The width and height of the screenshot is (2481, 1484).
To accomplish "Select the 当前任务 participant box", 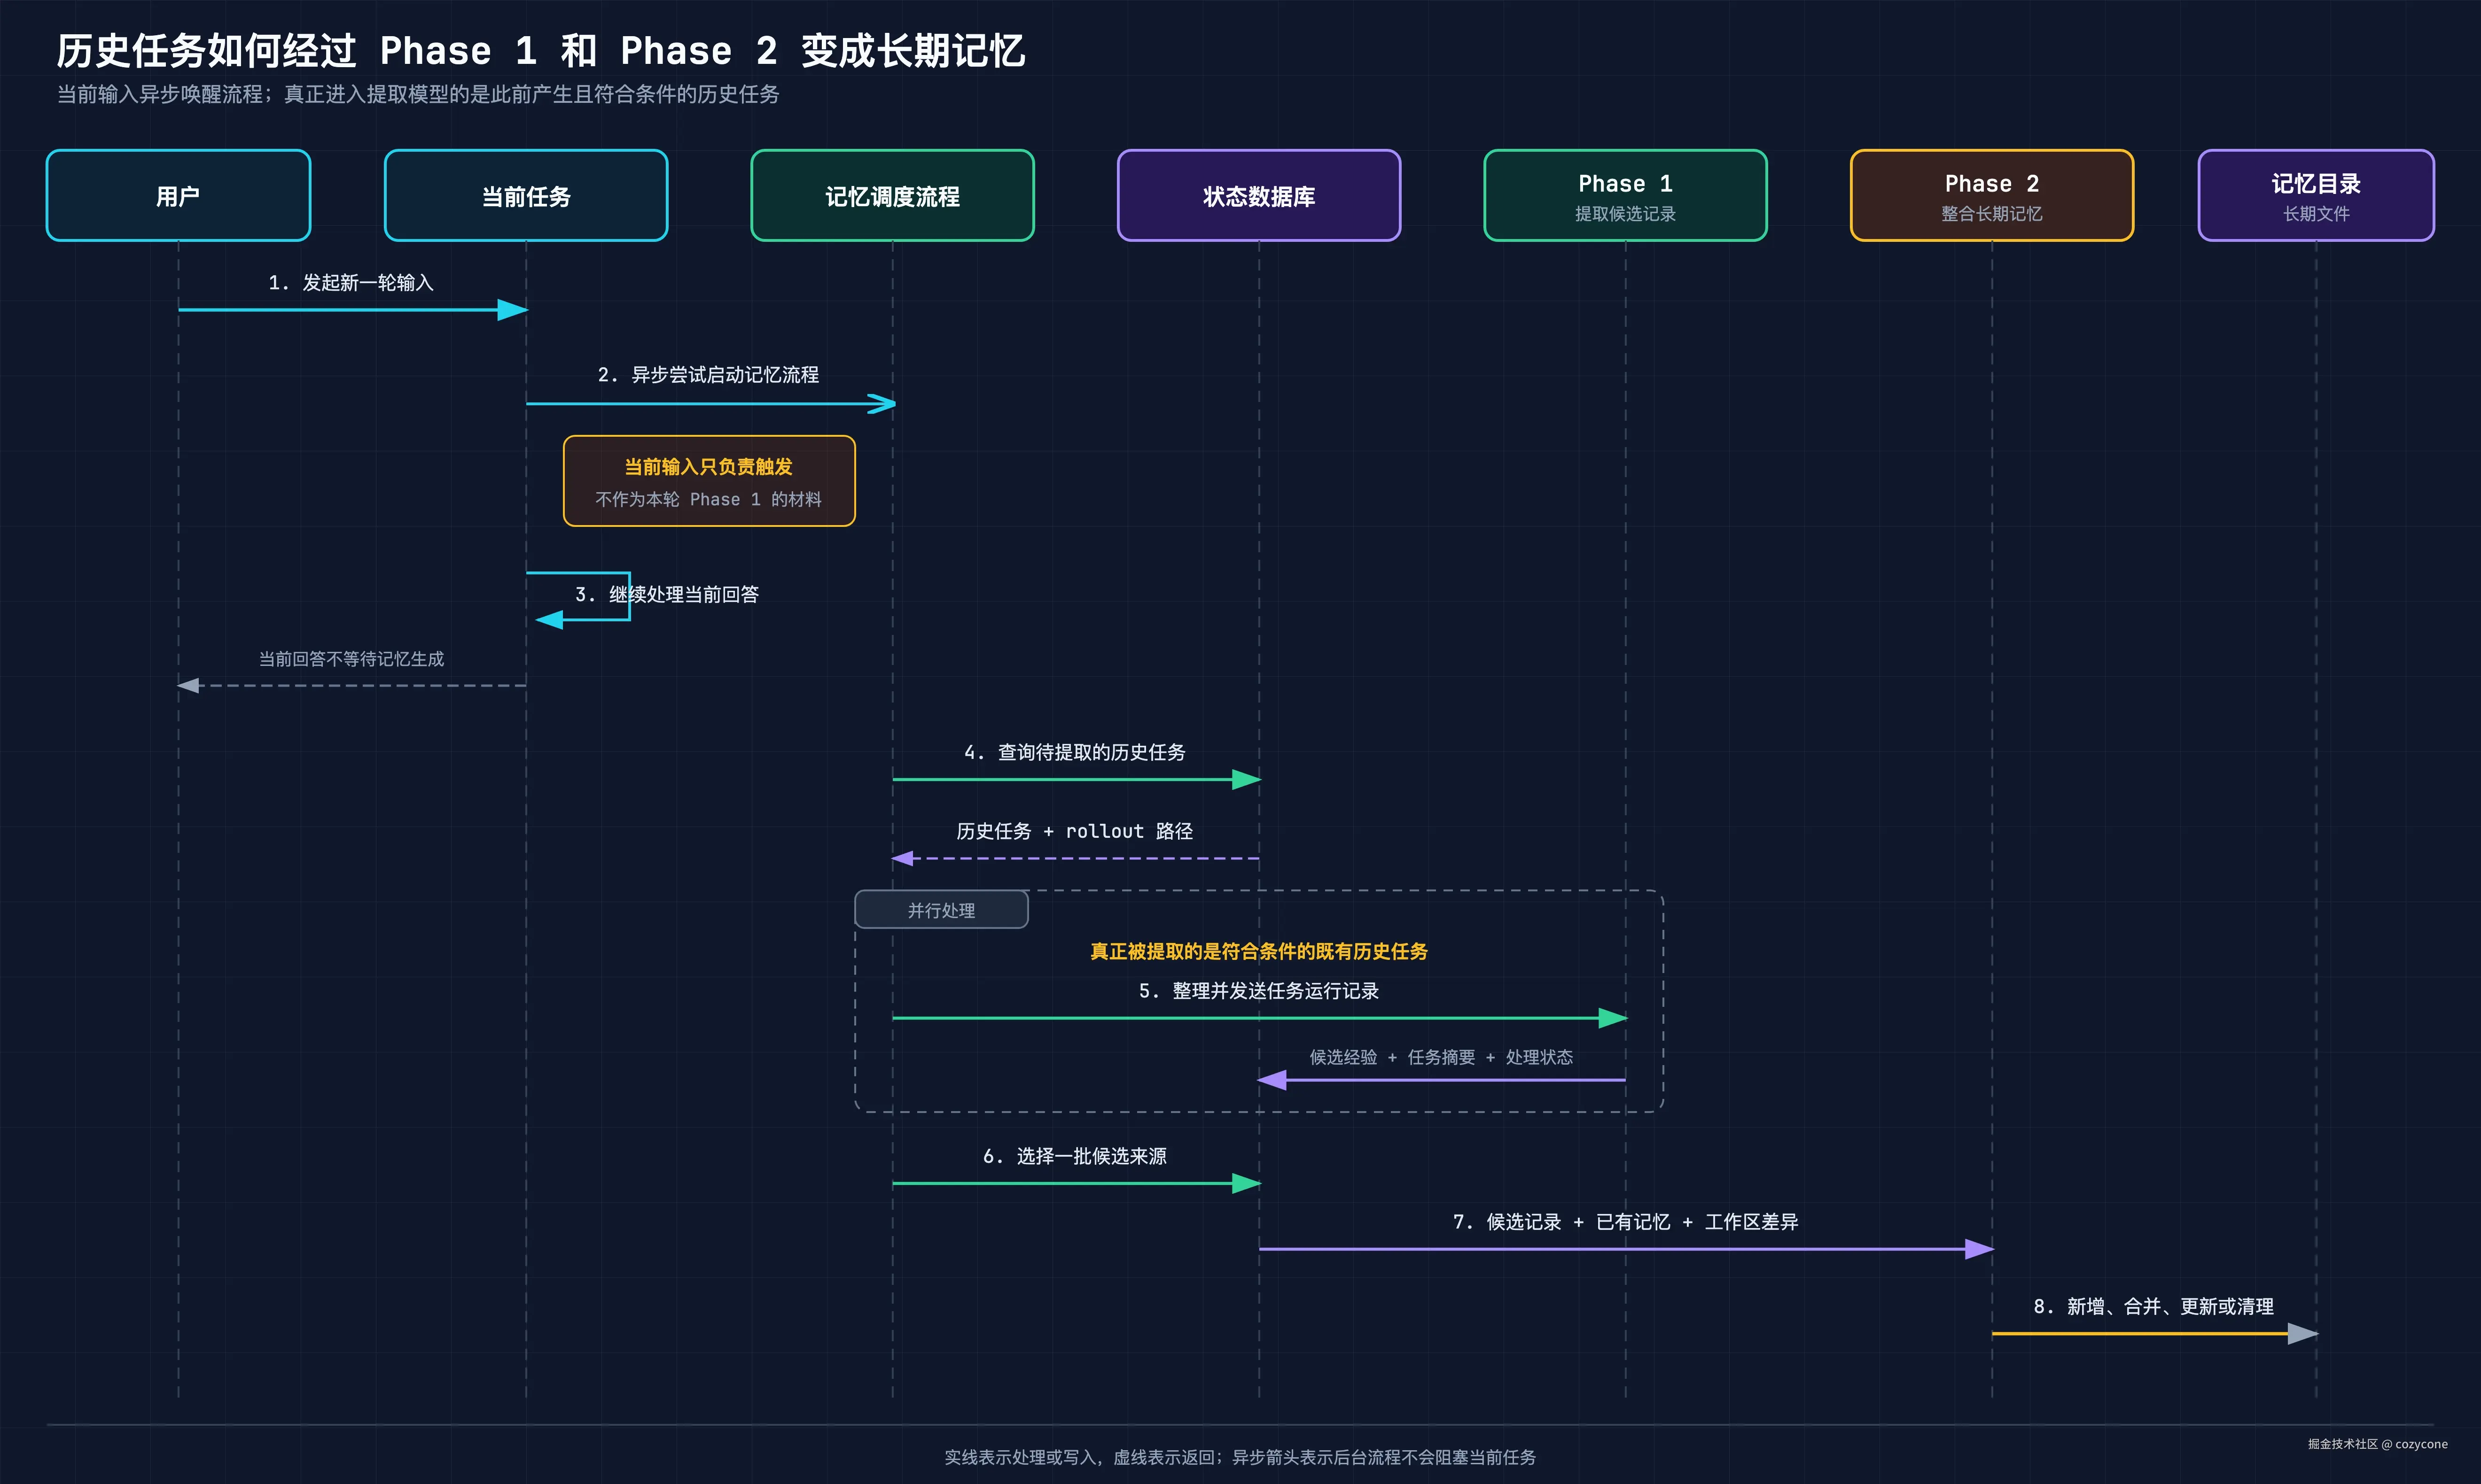I will pos(526,196).
